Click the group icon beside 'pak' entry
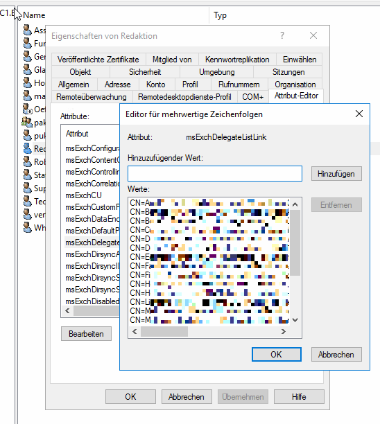This screenshot has width=380, height=424. pos(27,122)
